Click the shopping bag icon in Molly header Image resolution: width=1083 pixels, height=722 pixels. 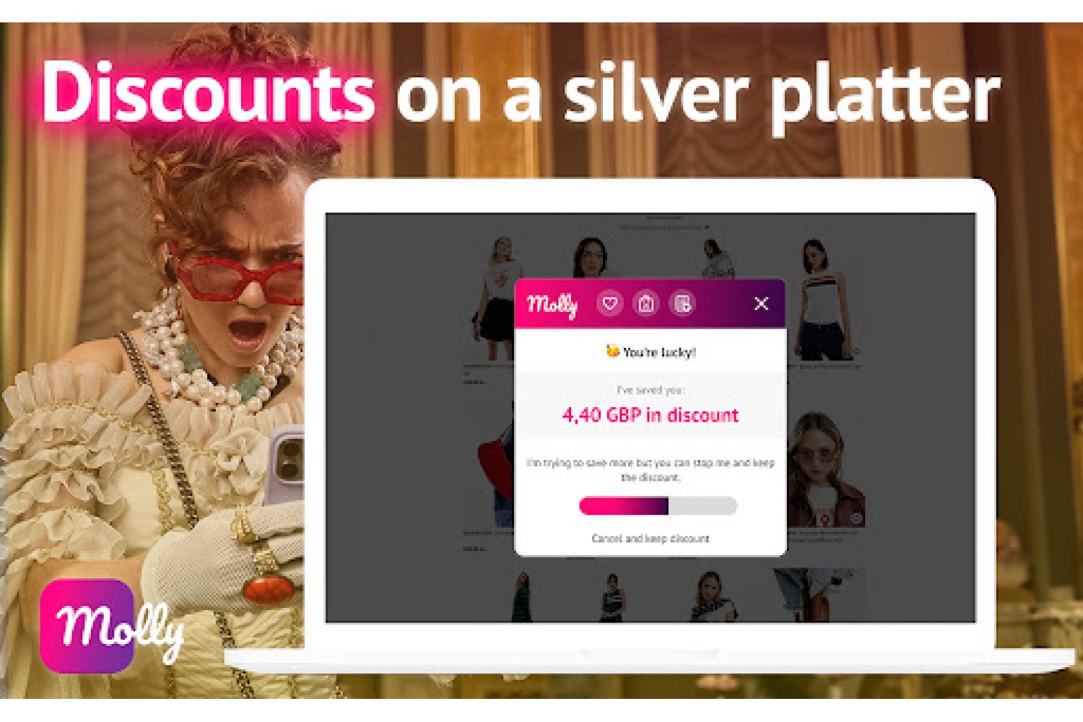tap(646, 304)
